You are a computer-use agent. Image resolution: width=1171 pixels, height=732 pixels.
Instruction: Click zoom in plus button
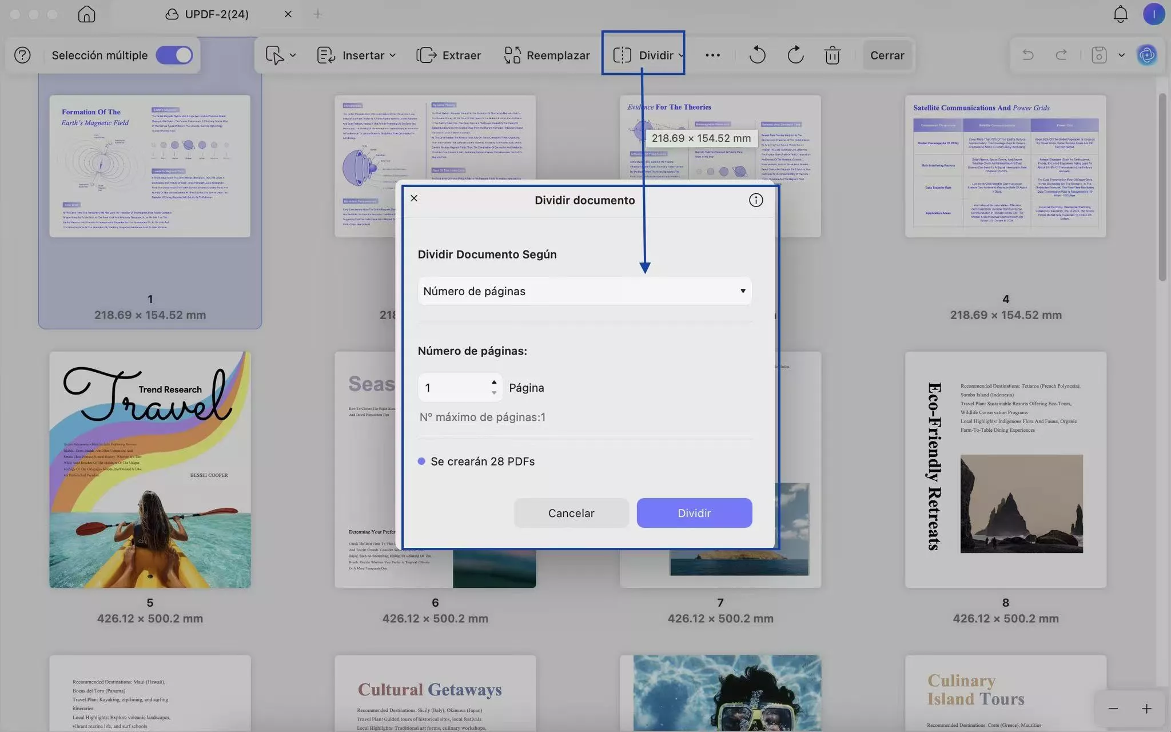1146,709
